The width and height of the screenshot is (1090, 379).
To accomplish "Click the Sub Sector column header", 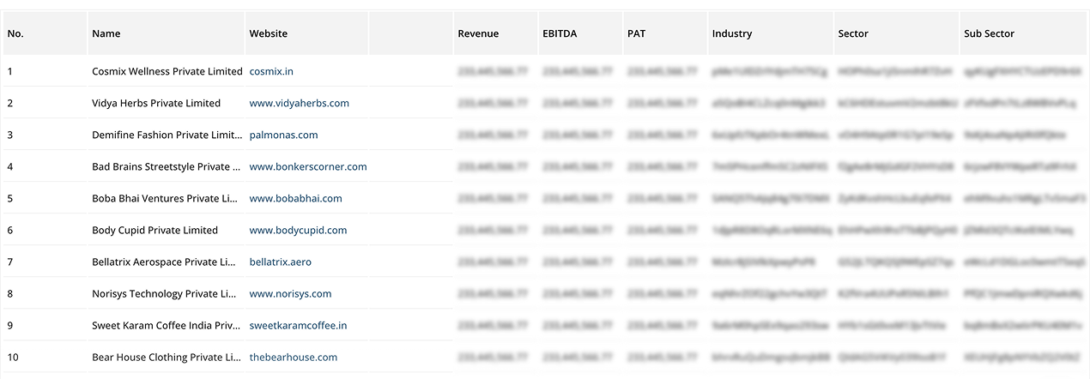I will pos(1023,33).
